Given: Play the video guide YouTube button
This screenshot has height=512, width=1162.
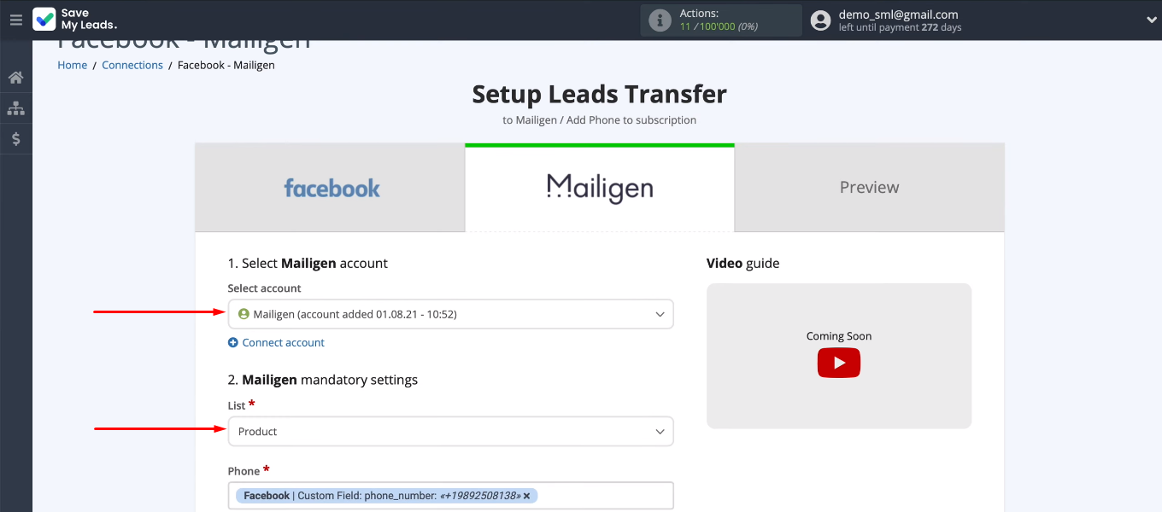Looking at the screenshot, I should (x=839, y=363).
